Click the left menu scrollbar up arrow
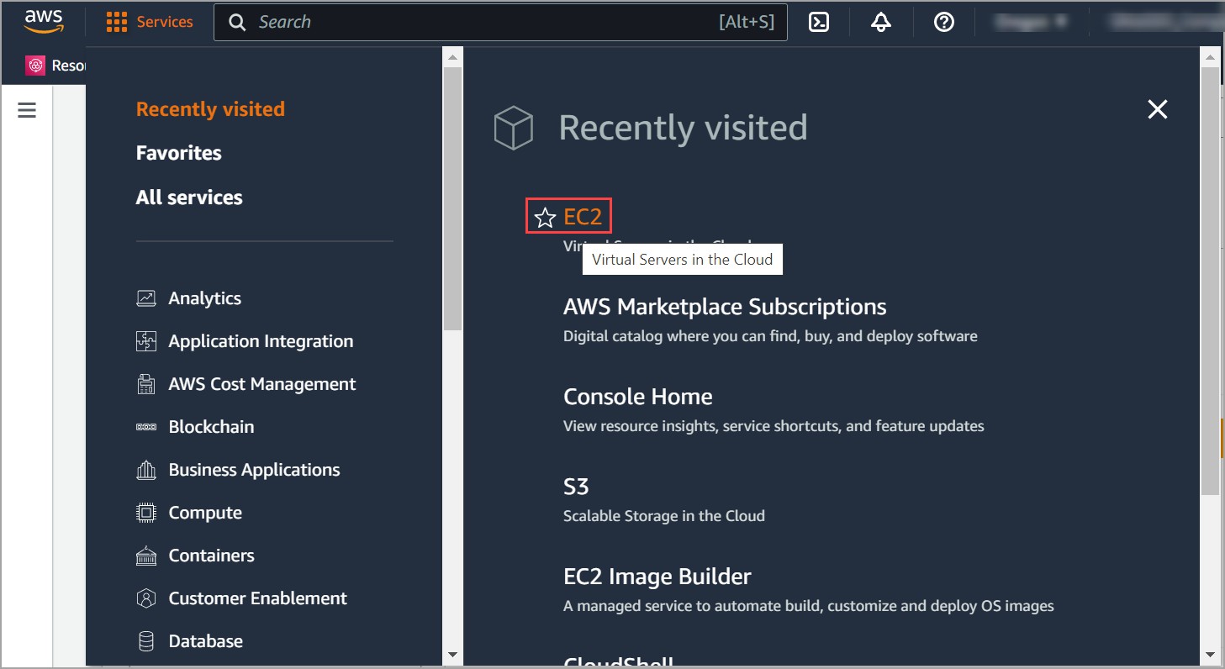 (x=452, y=57)
